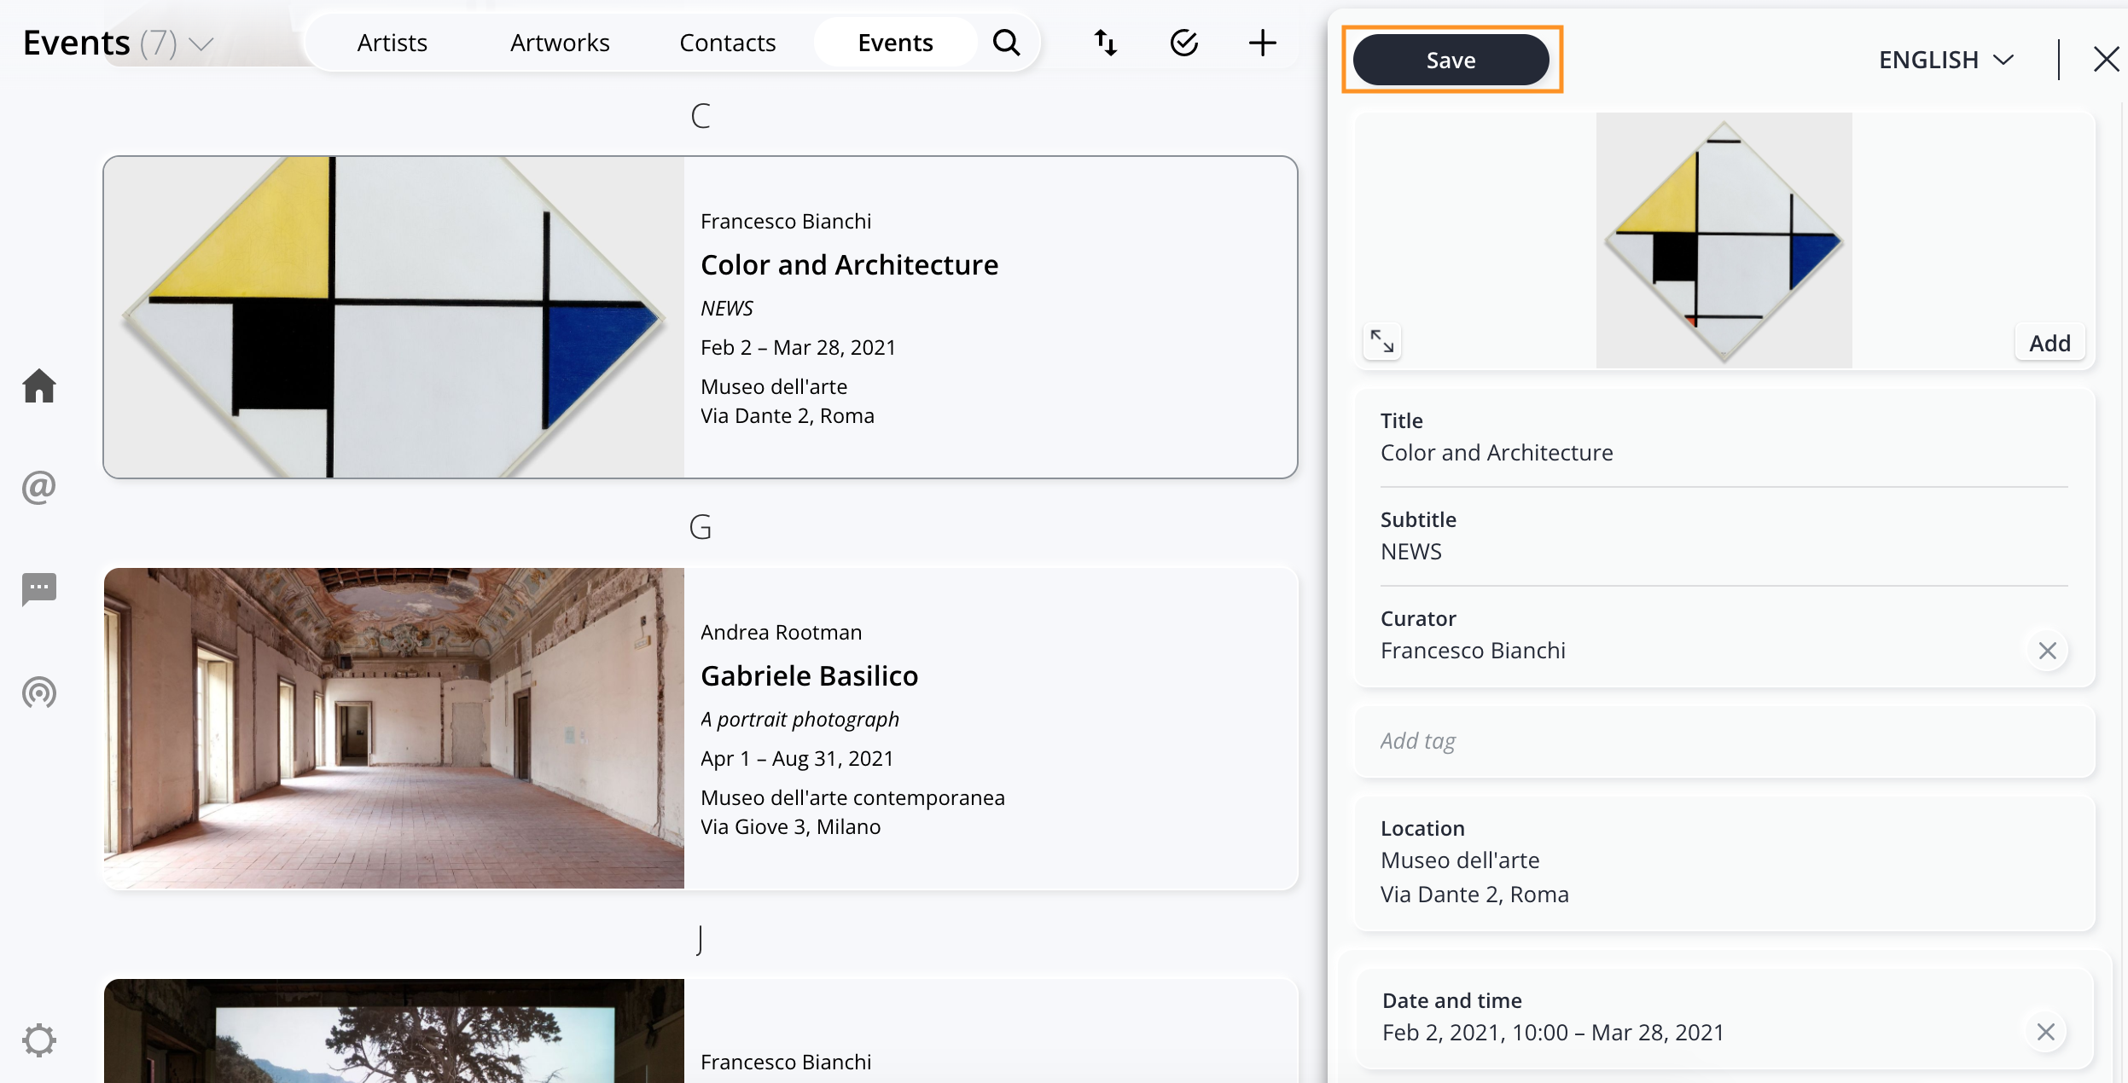Switch to the Artists tab
Viewport: 2128px width, 1083px height.
[x=392, y=43]
